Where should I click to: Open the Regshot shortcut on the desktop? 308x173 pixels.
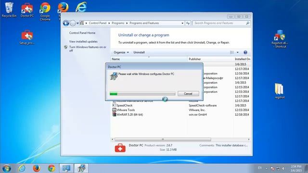[x=280, y=39]
